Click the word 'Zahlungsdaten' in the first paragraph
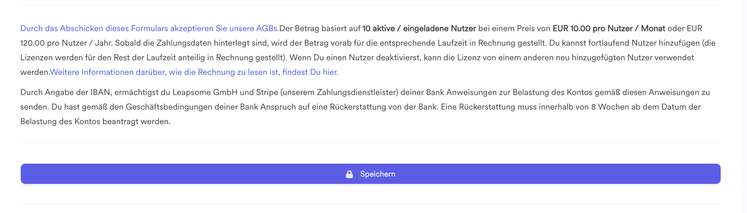The height and width of the screenshot is (213, 747). [x=184, y=43]
